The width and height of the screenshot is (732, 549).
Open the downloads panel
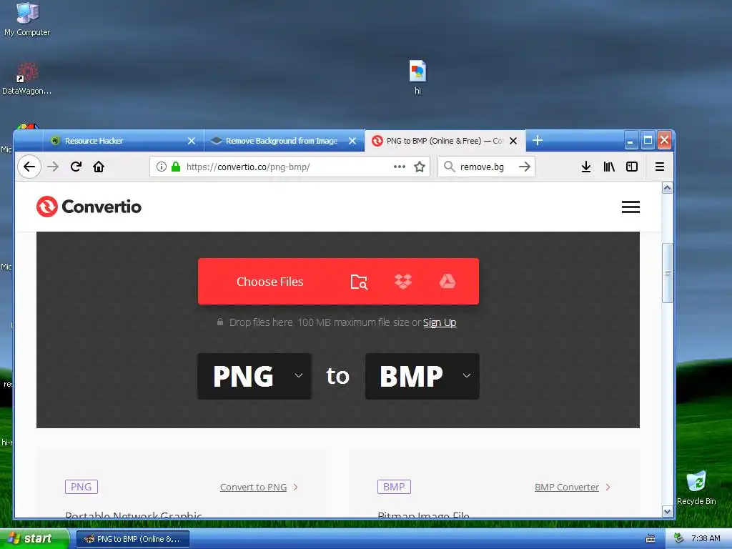(586, 167)
